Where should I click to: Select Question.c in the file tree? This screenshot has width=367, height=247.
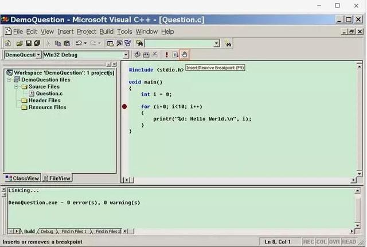(x=46, y=94)
